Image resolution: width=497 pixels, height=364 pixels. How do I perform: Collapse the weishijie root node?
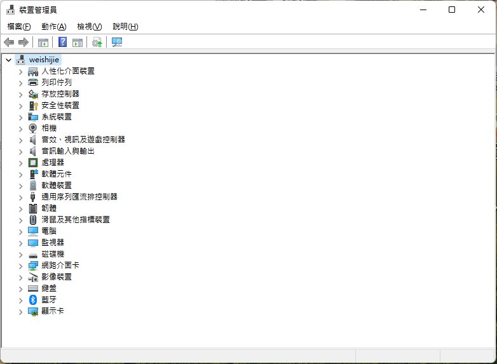pos(8,60)
